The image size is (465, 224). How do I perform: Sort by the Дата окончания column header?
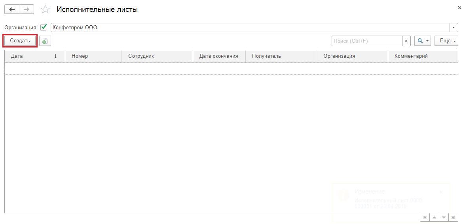tap(219, 56)
